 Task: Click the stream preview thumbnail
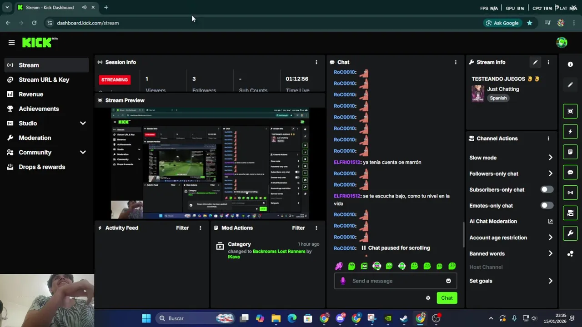[210, 163]
